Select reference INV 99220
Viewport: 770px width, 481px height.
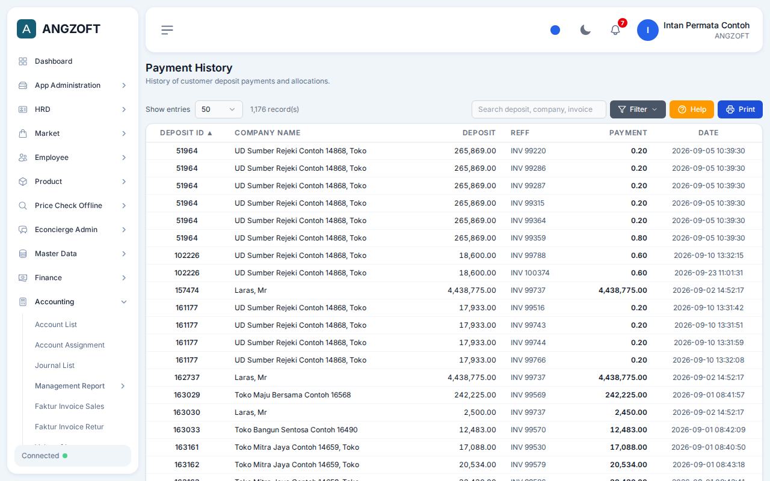point(528,151)
